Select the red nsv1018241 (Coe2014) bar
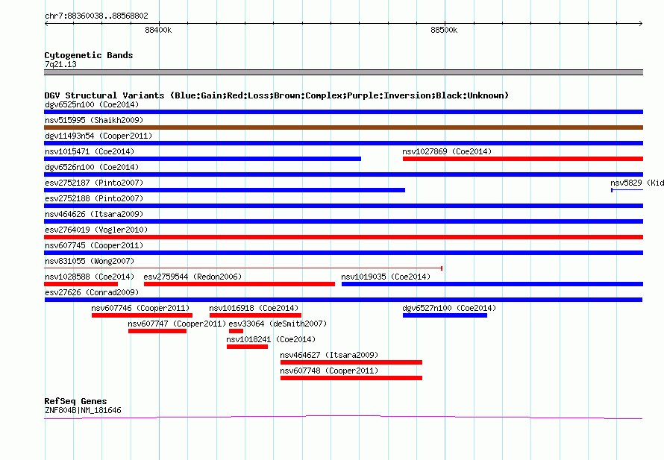 coord(247,347)
